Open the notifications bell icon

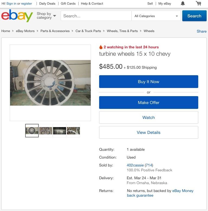click(x=183, y=3)
